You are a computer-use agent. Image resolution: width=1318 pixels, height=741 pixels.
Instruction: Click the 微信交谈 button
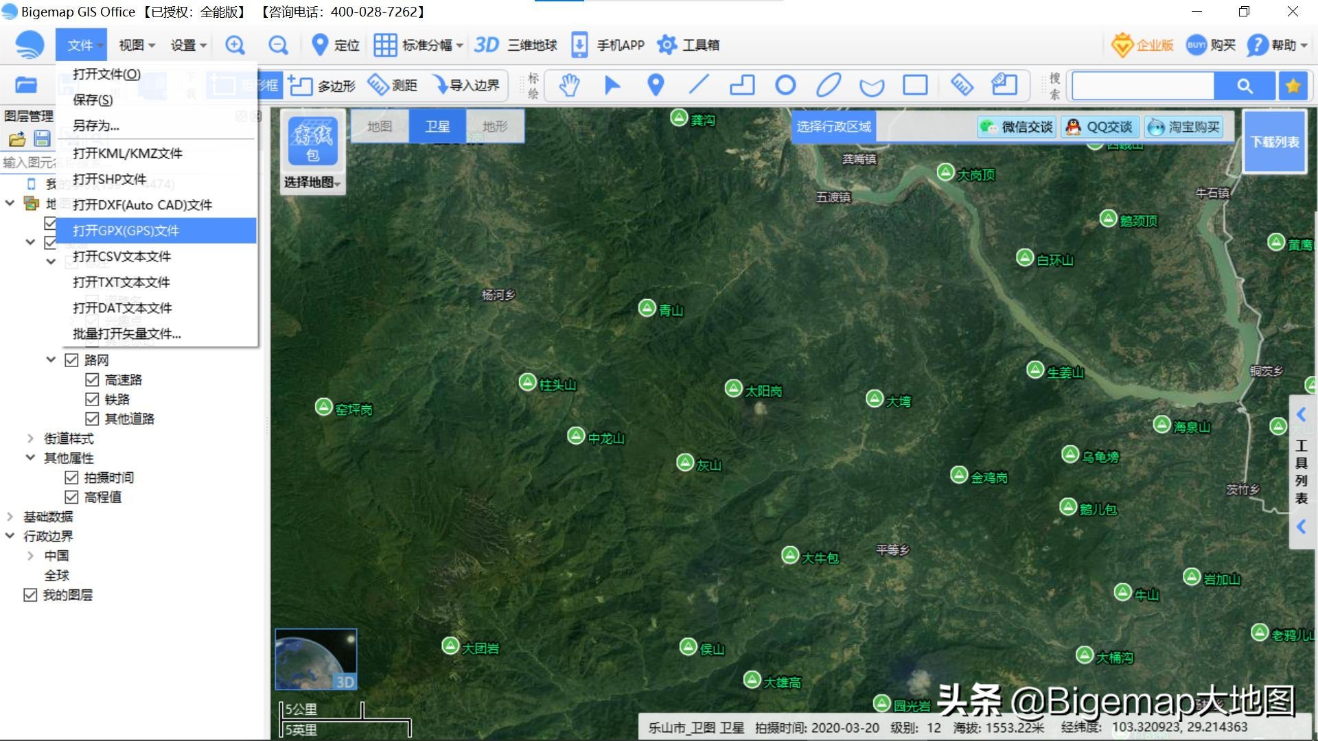(1017, 127)
